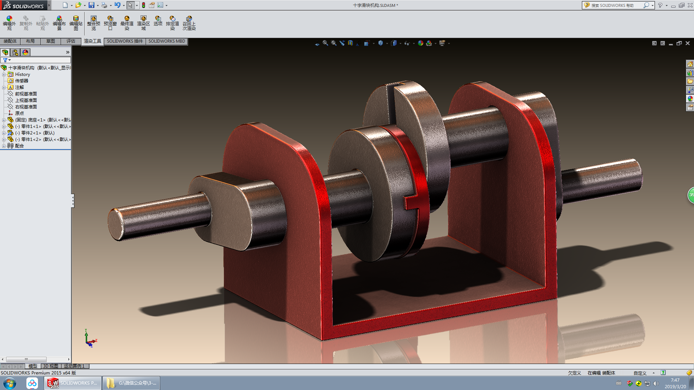
Task: Switch to the 3D 视图 bottom tab
Action: click(x=51, y=366)
